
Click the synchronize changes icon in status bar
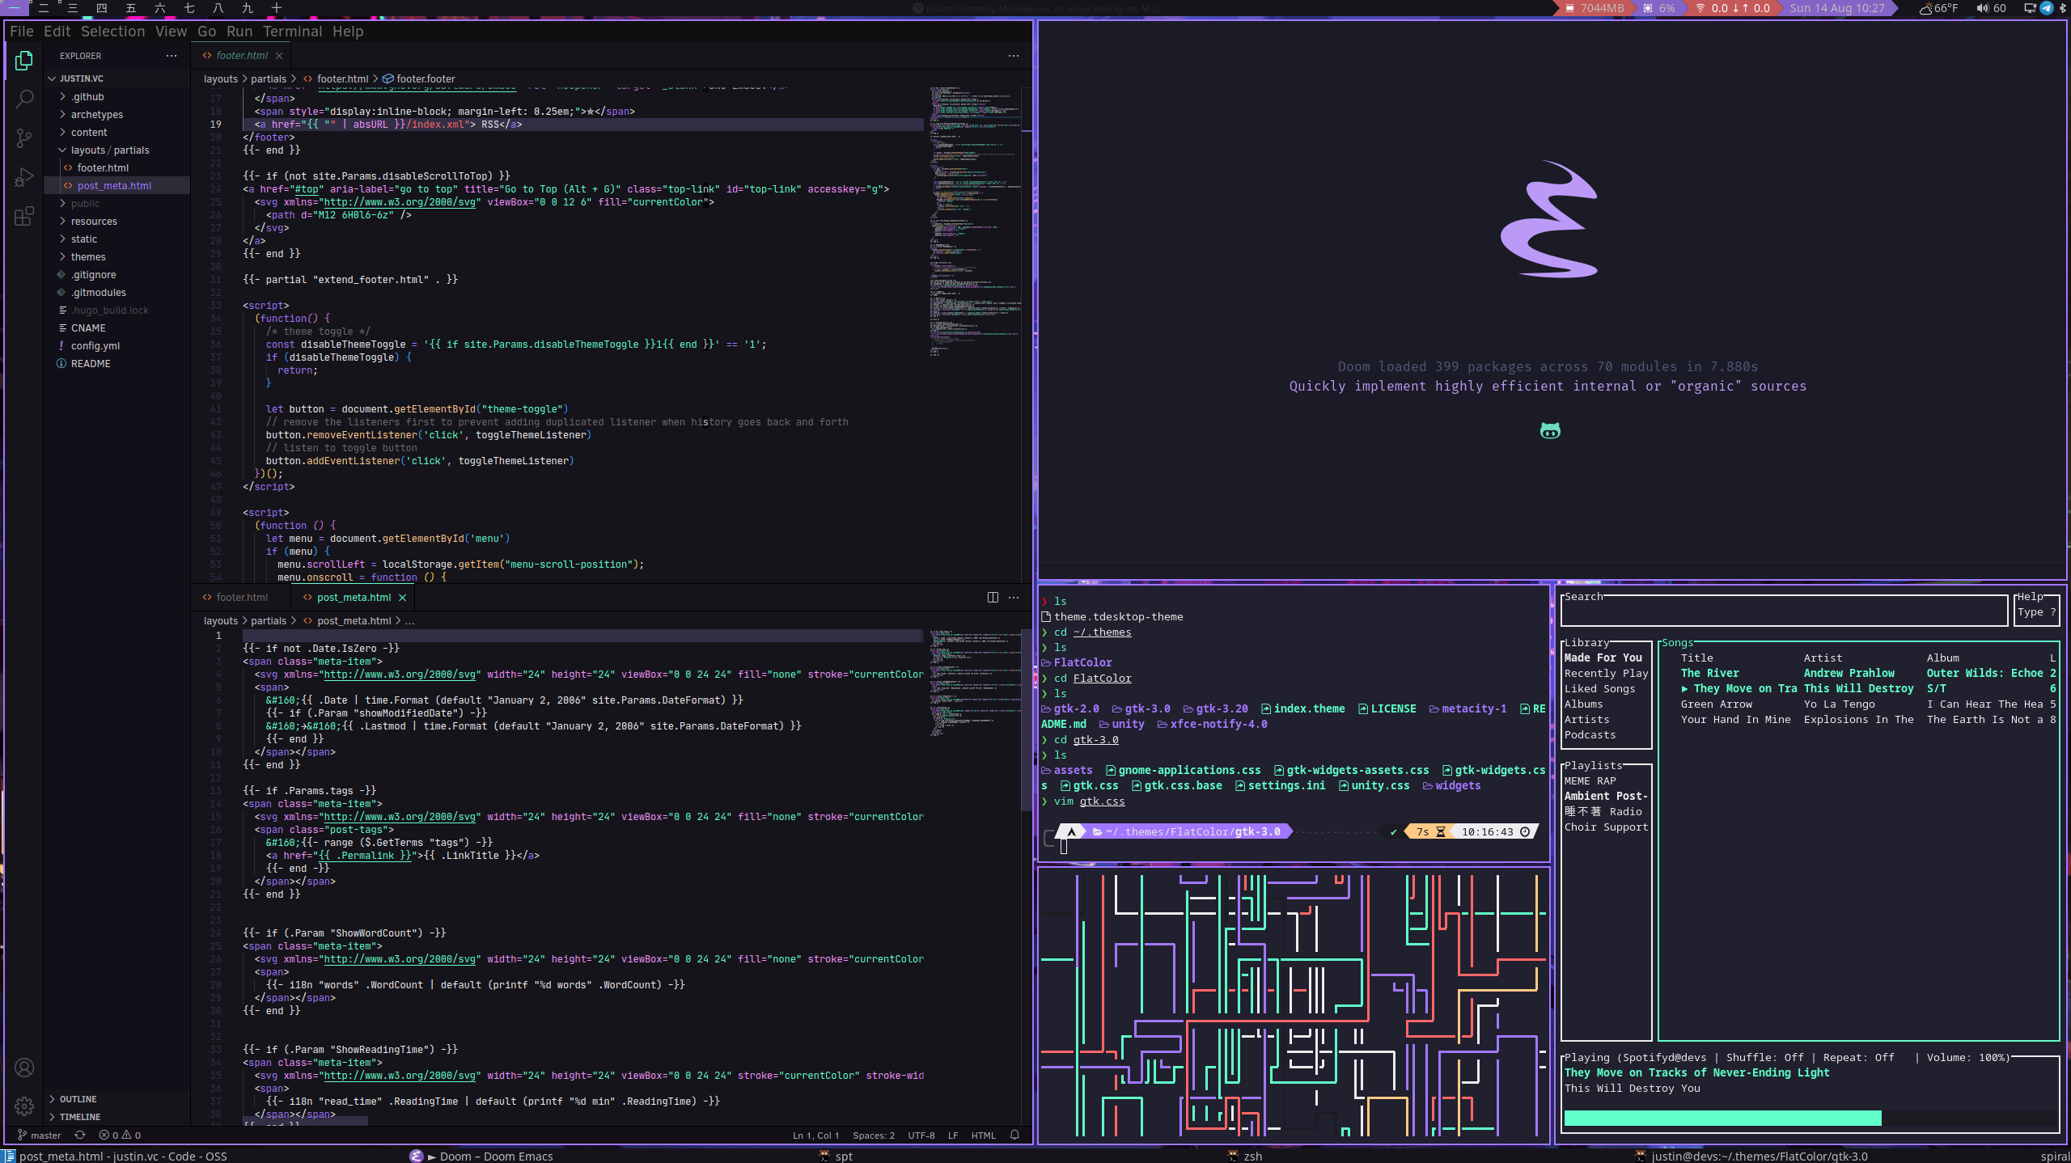80,1136
